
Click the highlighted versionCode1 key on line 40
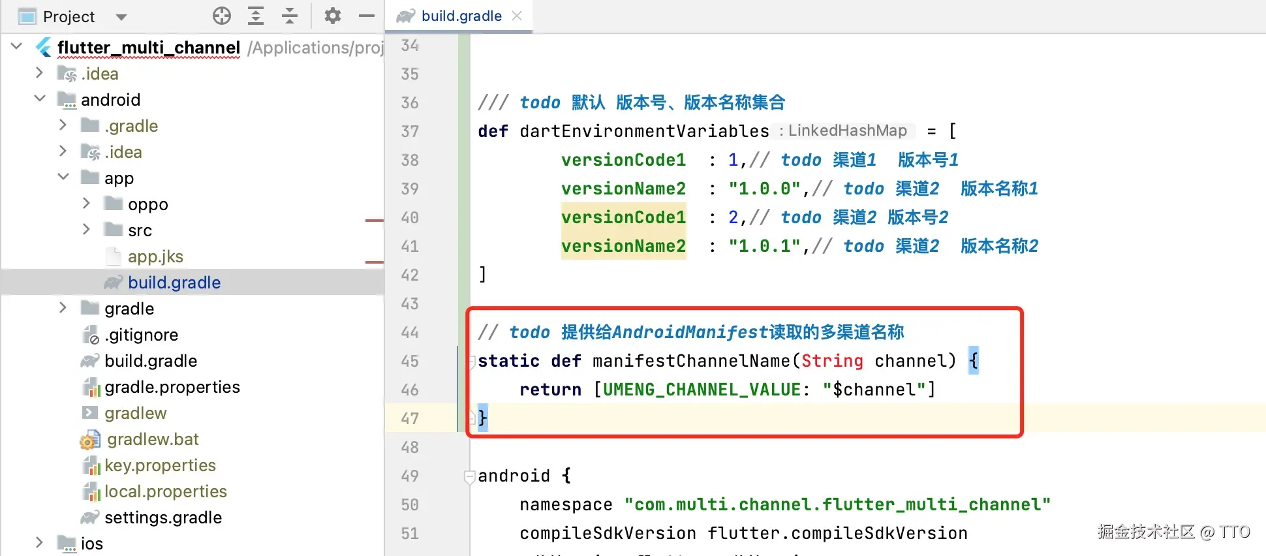(x=623, y=217)
